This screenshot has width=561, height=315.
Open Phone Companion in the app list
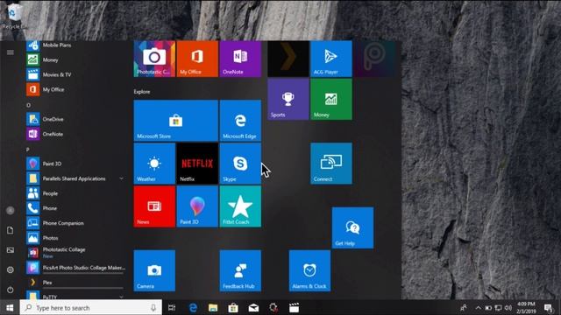75,223
